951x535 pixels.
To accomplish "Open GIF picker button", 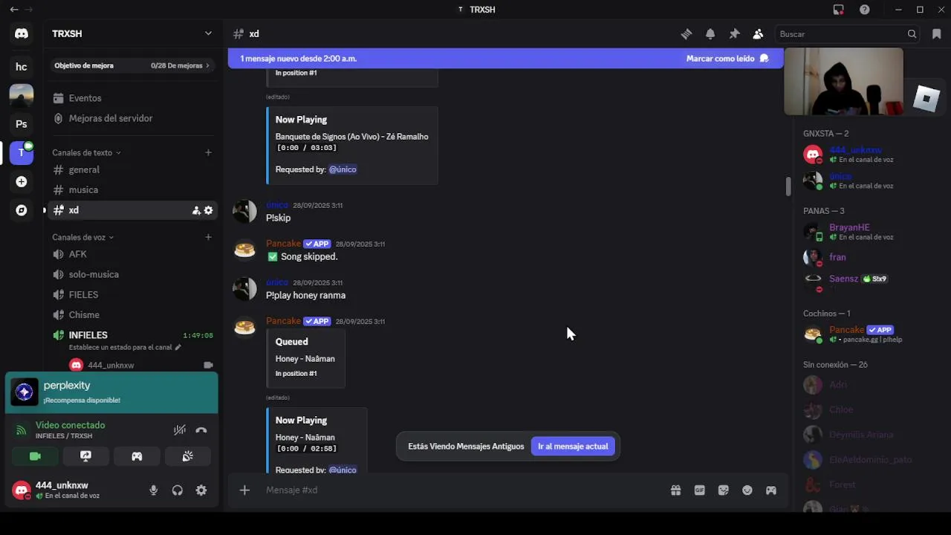I will 699,490.
